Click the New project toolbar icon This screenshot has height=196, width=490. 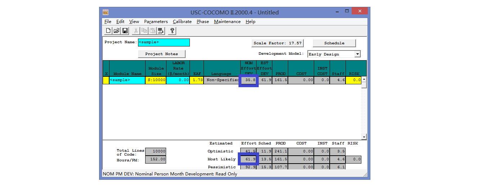click(108, 31)
